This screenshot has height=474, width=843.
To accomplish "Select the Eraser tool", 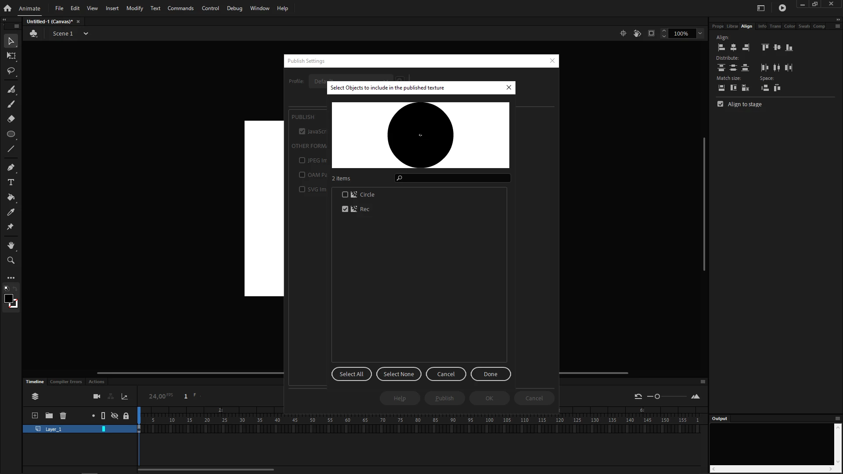I will tap(11, 119).
